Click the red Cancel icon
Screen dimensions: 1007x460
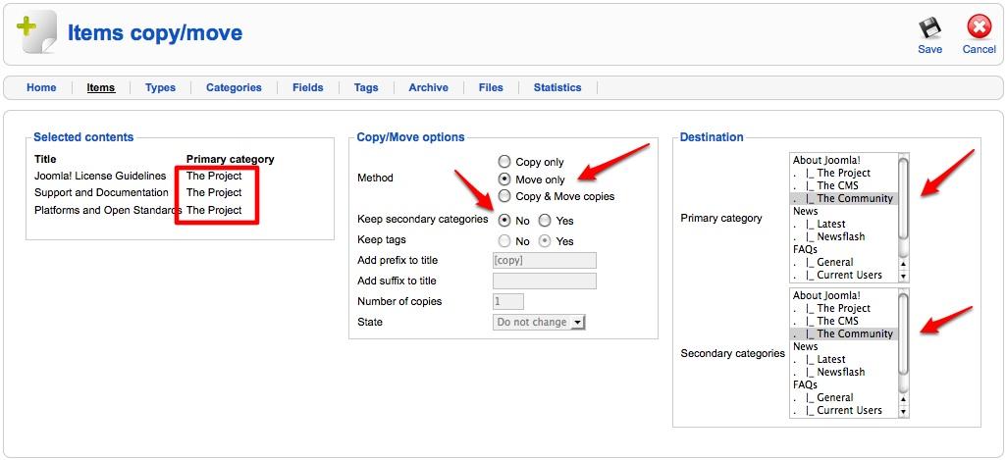pos(979,28)
